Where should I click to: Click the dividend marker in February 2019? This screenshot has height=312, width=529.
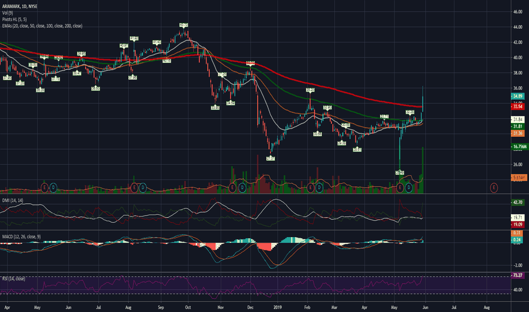pyautogui.click(x=319, y=188)
